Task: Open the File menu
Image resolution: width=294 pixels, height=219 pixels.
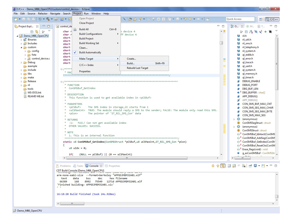Action: tap(15, 14)
